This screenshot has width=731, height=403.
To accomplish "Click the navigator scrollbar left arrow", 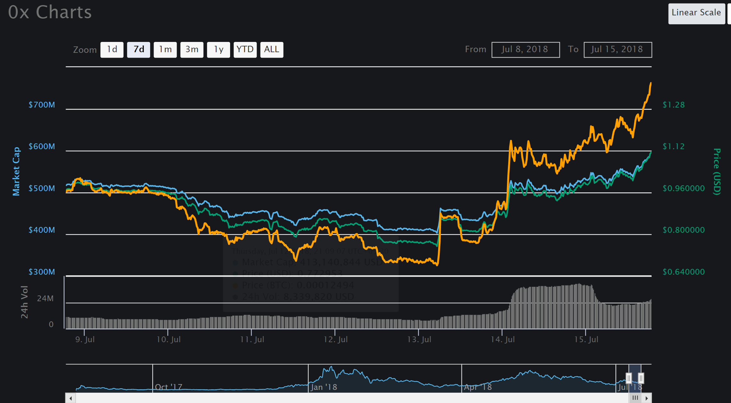I will tap(71, 398).
